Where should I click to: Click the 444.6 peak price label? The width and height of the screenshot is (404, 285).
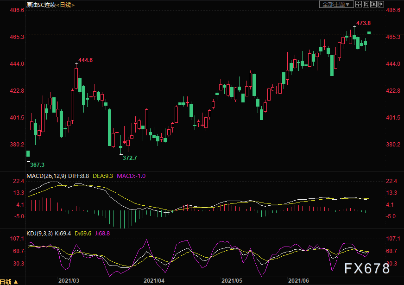click(85, 60)
